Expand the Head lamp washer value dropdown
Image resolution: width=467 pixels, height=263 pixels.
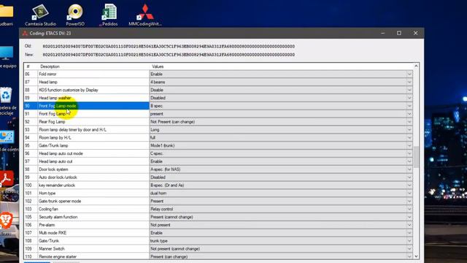pyautogui.click(x=409, y=98)
